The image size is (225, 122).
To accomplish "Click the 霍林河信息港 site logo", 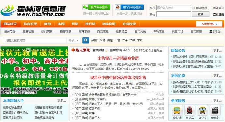I will pyautogui.click(x=33, y=11).
